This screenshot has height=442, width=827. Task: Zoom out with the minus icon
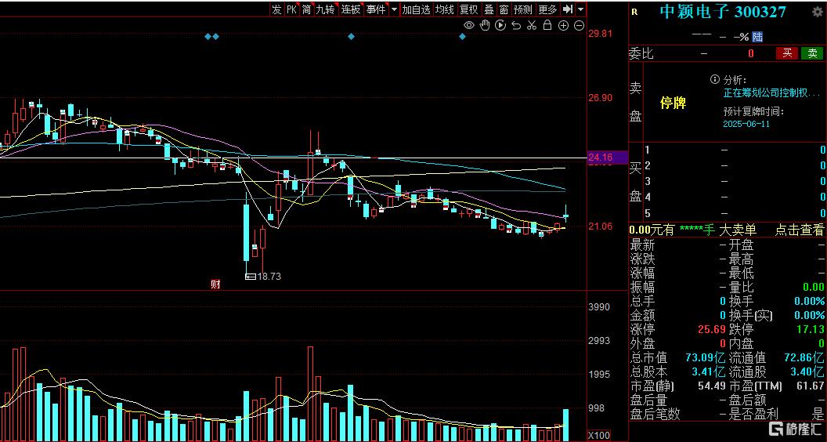(x=579, y=25)
